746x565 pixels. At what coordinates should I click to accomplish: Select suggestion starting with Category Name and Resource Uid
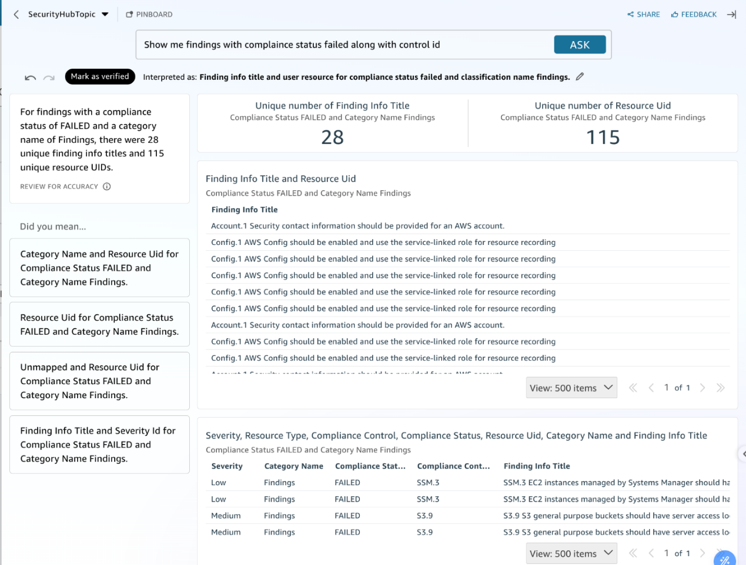(99, 268)
